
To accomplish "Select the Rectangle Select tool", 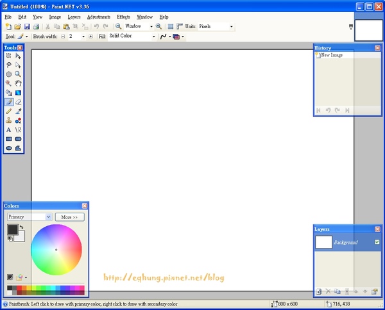I will point(9,56).
